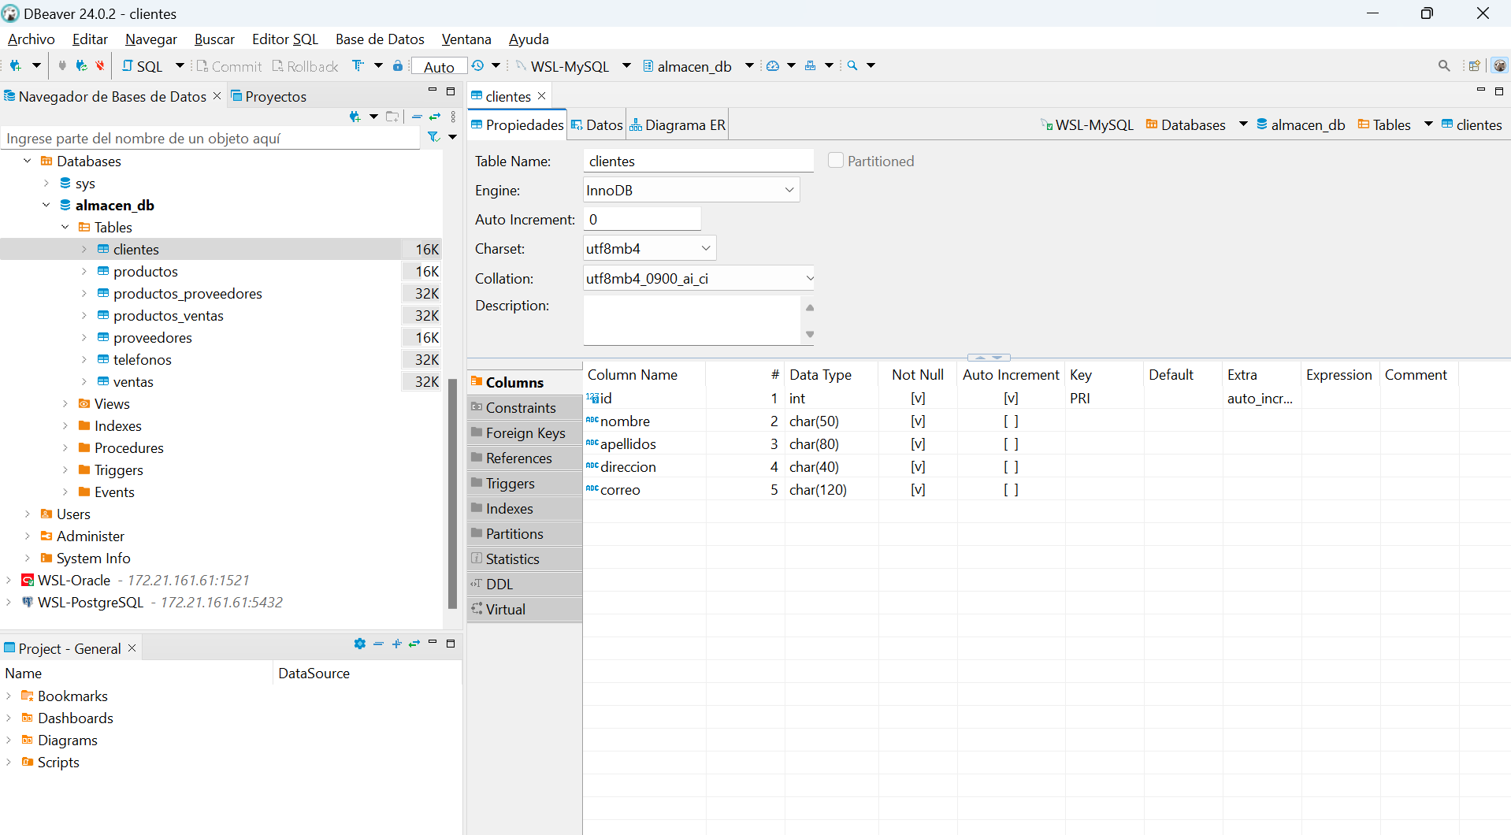The image size is (1511, 835).
Task: Click the Databases breadcrumb link
Action: tap(1186, 124)
